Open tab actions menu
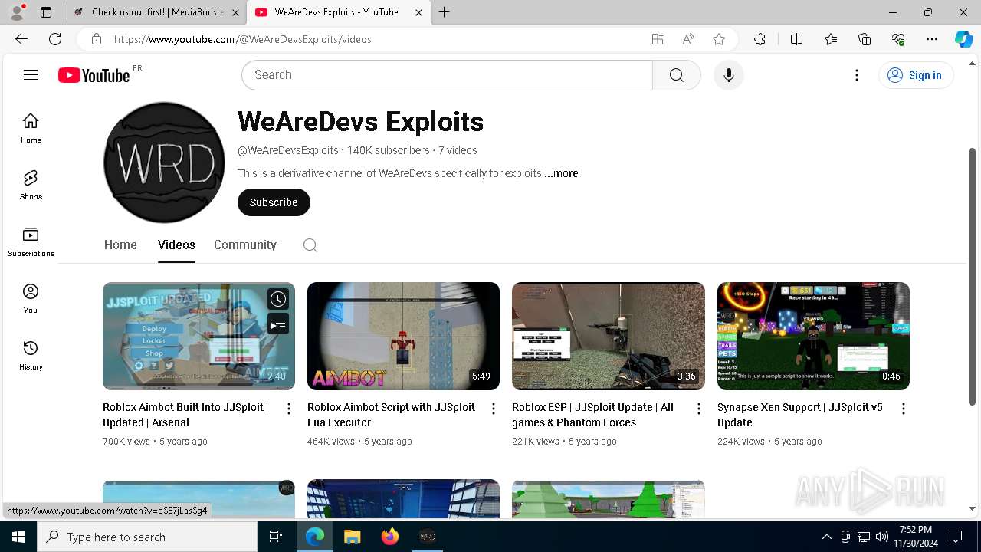 pyautogui.click(x=46, y=12)
